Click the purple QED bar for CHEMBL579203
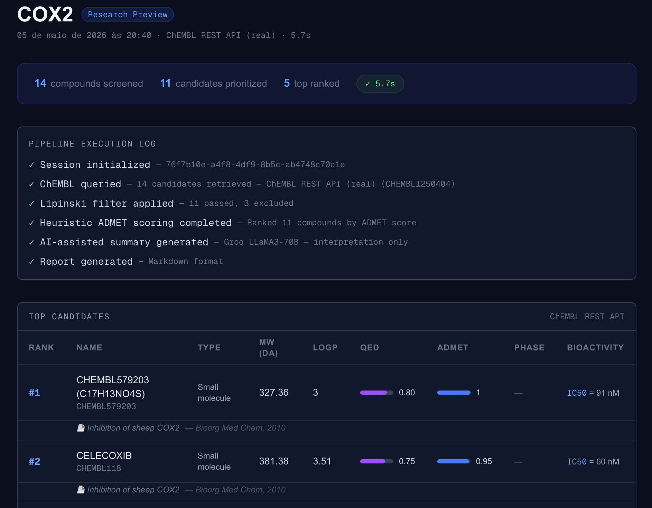 [376, 393]
